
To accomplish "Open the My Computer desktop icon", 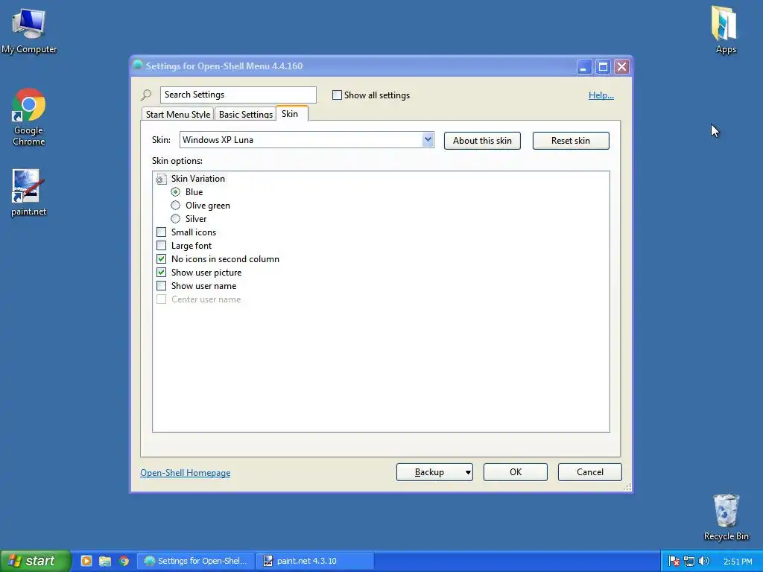I will pyautogui.click(x=29, y=31).
